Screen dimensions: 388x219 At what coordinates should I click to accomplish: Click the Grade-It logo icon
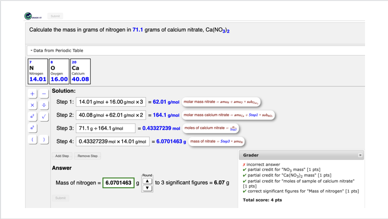click(28, 16)
